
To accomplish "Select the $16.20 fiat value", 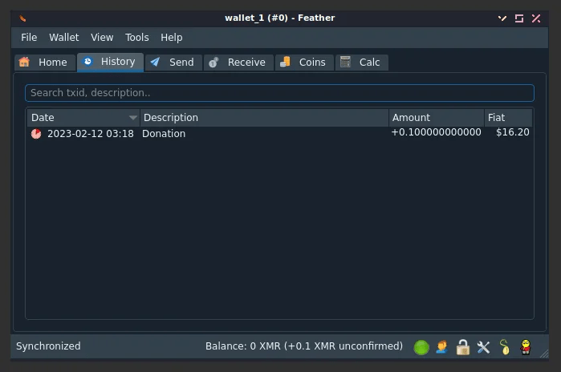I will coord(512,132).
